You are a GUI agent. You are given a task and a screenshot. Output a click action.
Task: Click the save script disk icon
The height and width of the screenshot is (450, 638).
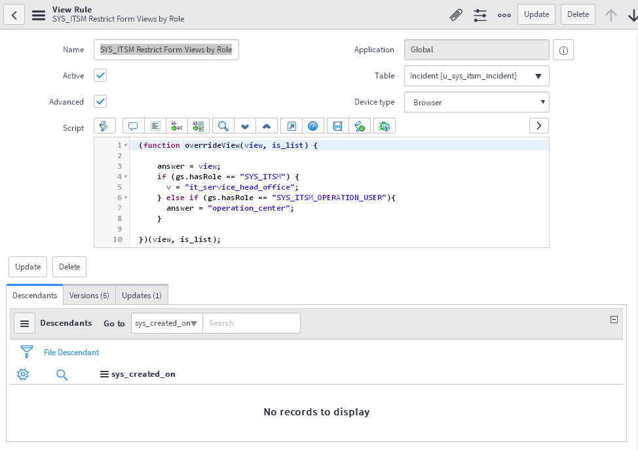point(337,126)
